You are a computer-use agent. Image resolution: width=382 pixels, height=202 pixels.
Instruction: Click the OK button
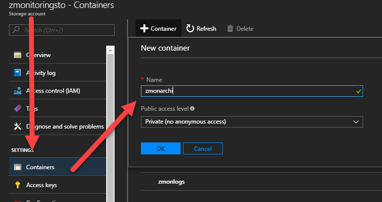pyautogui.click(x=161, y=148)
